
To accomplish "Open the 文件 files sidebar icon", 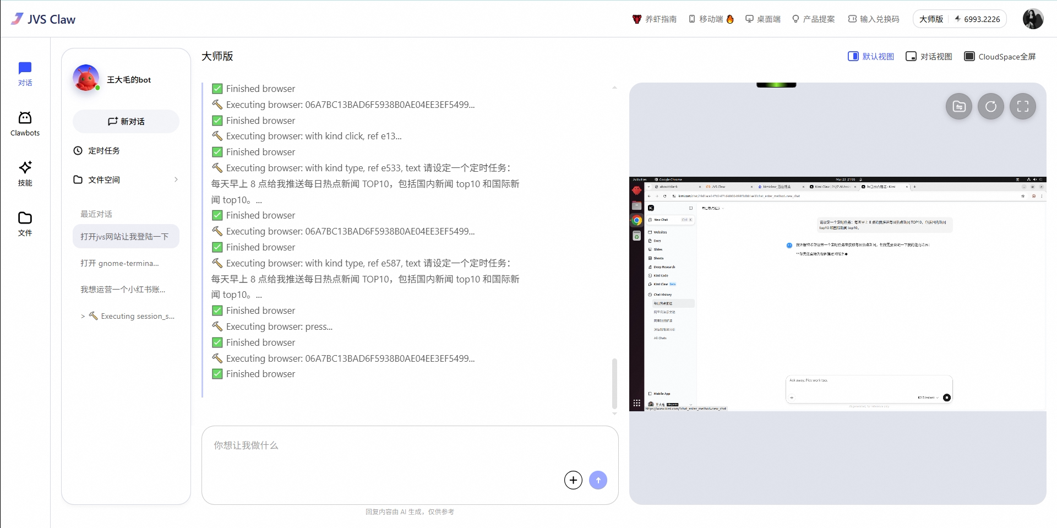I will point(25,224).
